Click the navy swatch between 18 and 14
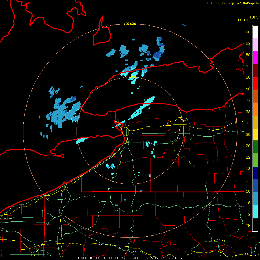Image resolution: width=260 pixels, height=260 pixels. [x=255, y=173]
